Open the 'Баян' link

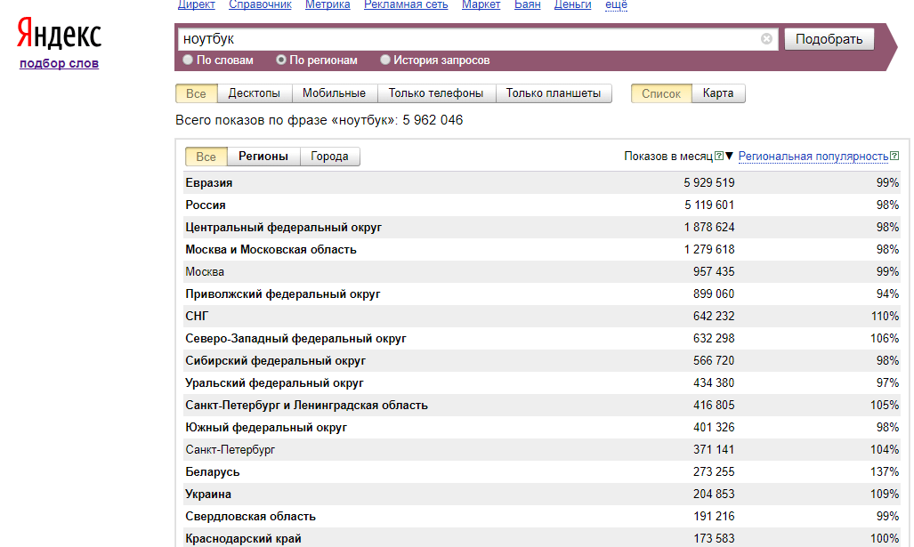527,4
